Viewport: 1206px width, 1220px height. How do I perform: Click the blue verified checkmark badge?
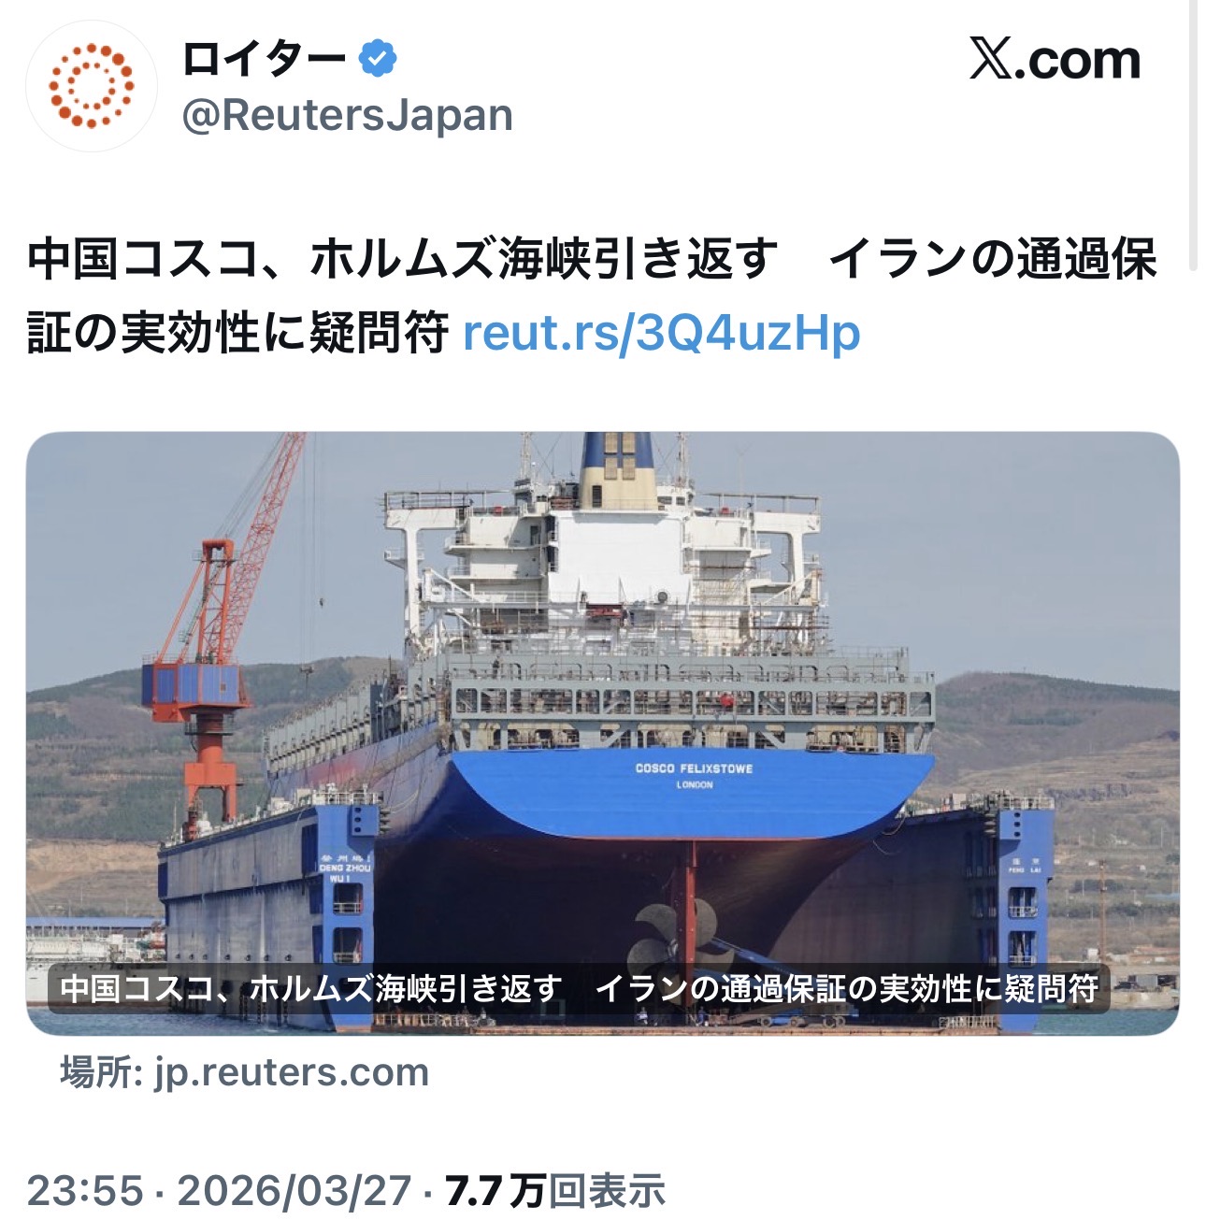[378, 59]
